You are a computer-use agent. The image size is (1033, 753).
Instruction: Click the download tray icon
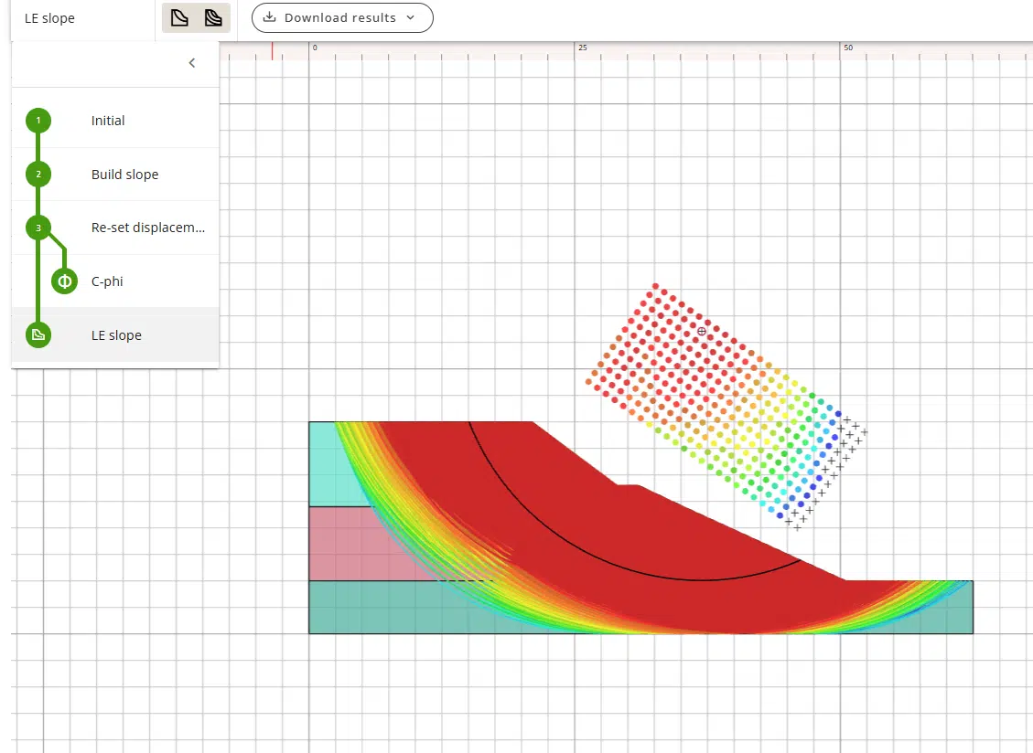click(x=269, y=17)
